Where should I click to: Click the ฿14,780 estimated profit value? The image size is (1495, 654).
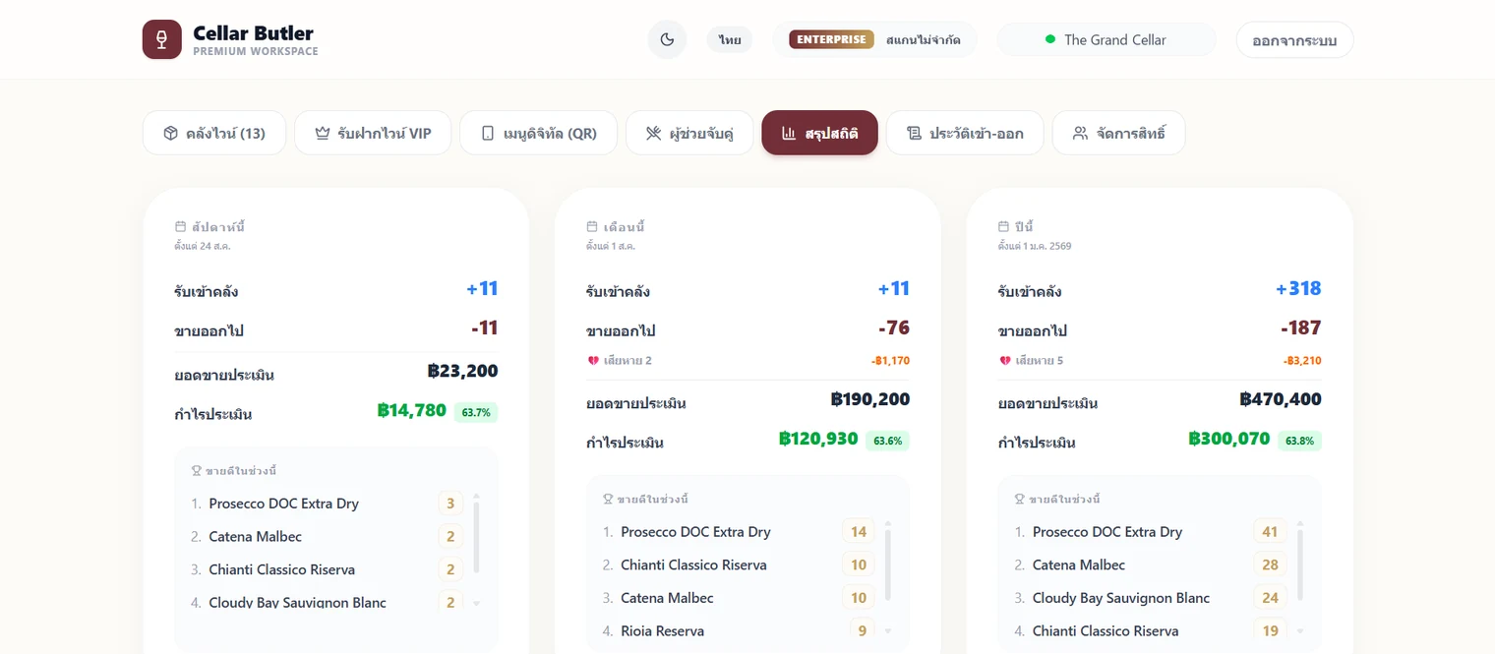412,411
